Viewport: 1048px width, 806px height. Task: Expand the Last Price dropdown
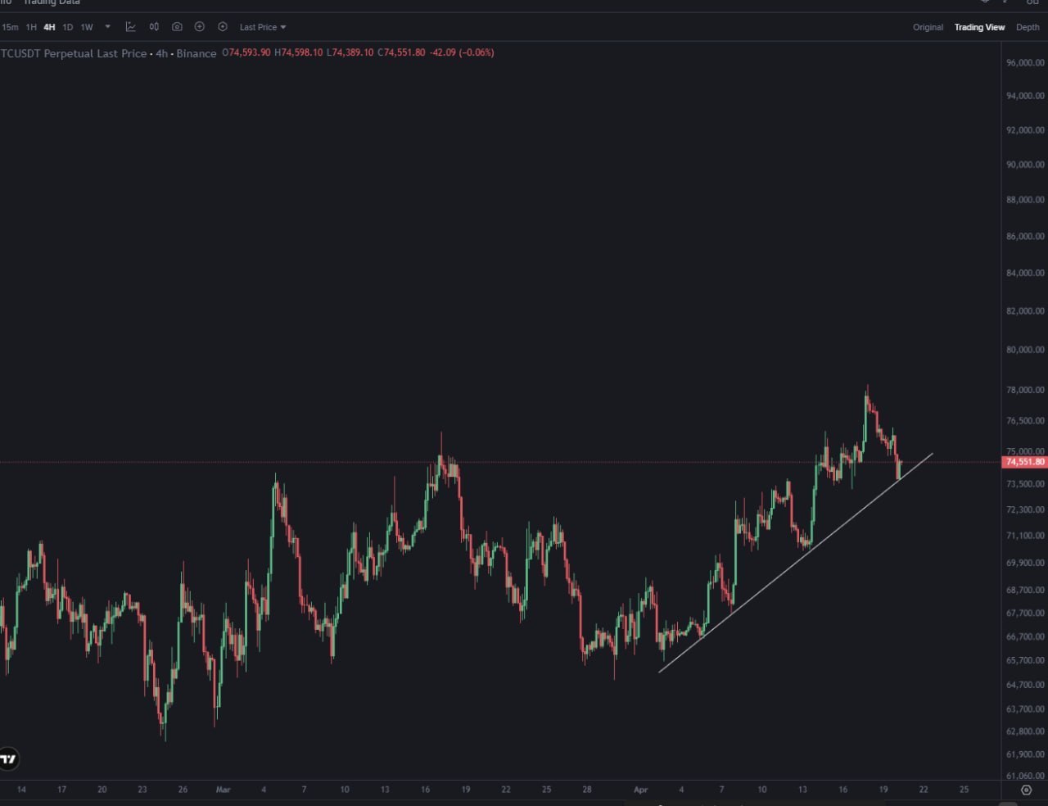click(262, 27)
